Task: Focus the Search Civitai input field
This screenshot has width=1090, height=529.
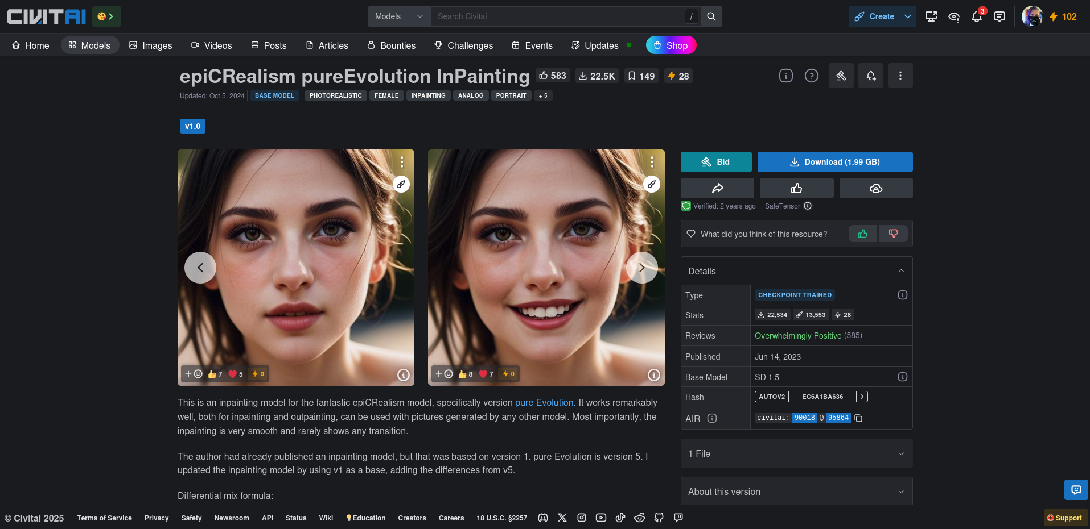Action: (x=558, y=16)
